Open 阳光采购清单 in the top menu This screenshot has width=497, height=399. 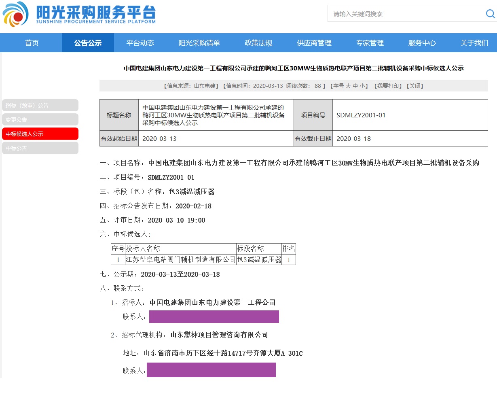point(199,43)
